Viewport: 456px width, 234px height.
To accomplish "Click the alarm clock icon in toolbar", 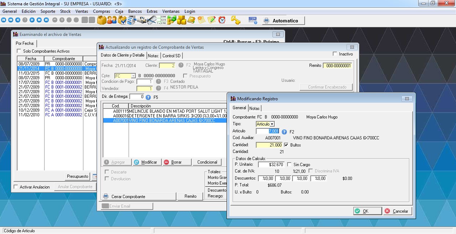I will point(222,20).
